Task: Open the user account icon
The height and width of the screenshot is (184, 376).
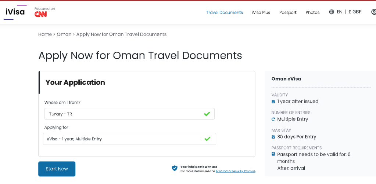Action: click(373, 12)
